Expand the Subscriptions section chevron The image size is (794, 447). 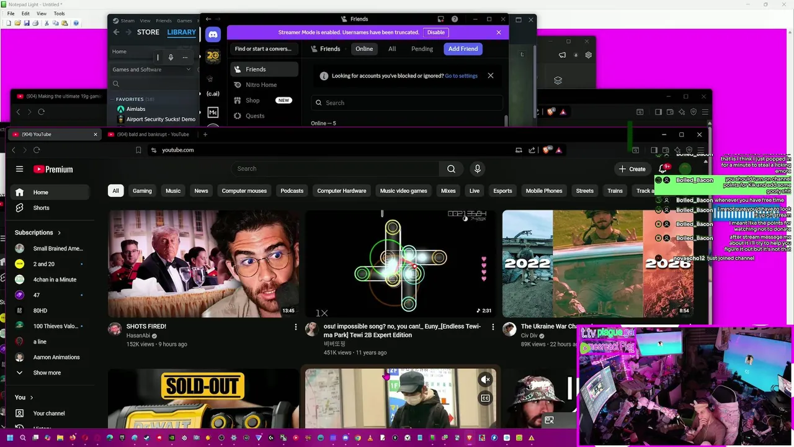(x=59, y=233)
